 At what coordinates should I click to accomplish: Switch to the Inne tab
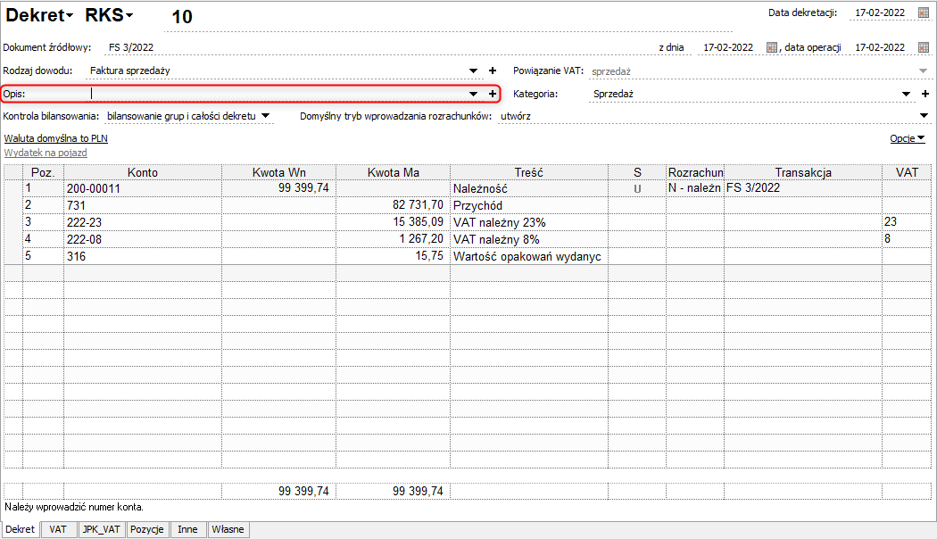click(187, 529)
